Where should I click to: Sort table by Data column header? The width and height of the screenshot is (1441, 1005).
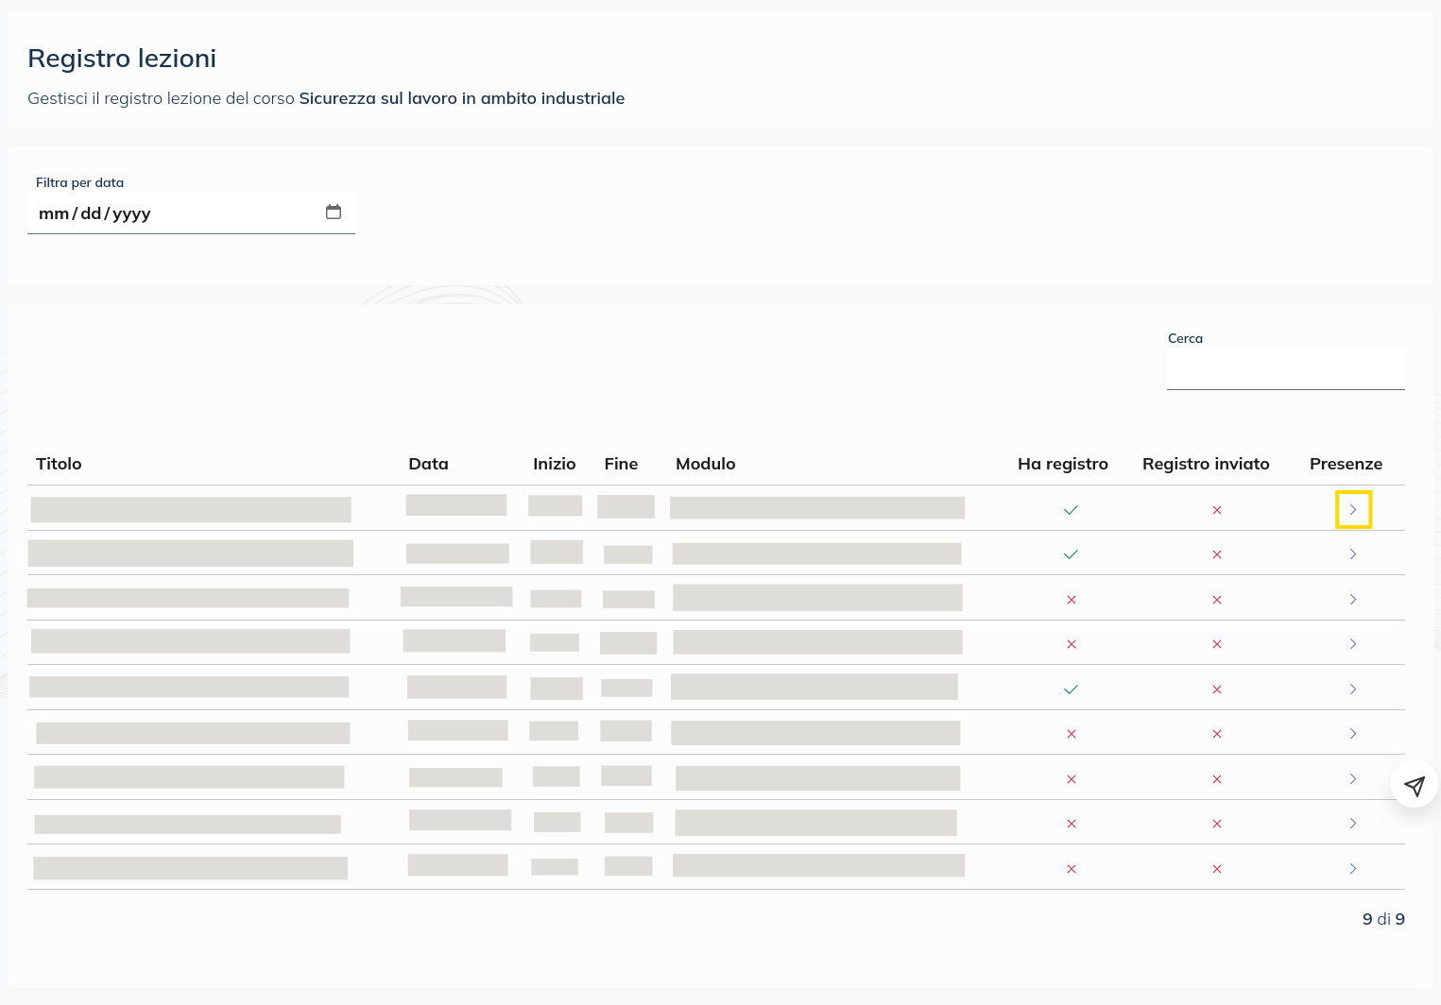pos(428,464)
